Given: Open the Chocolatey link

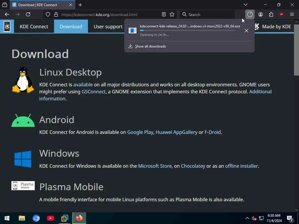Looking at the screenshot, I should pos(193,166).
